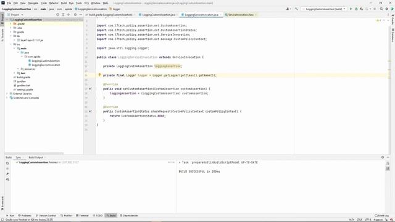Select build.gradle file in project tree
The image size is (395, 222).
coord(23,77)
